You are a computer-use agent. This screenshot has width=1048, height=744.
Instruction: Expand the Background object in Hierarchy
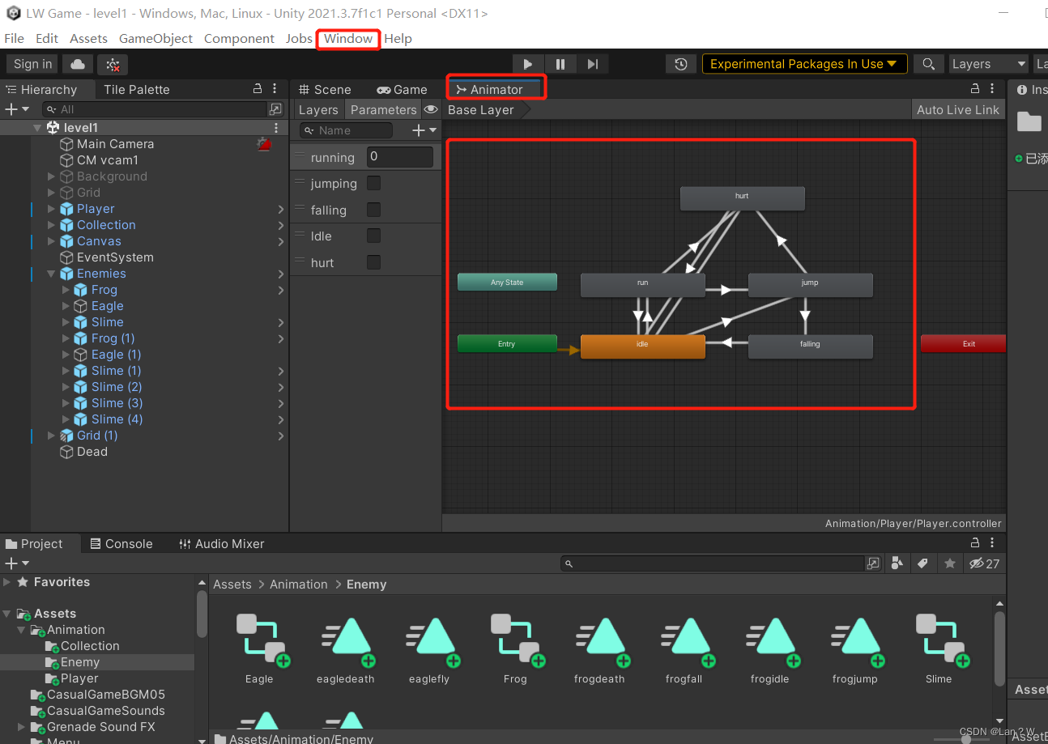52,176
